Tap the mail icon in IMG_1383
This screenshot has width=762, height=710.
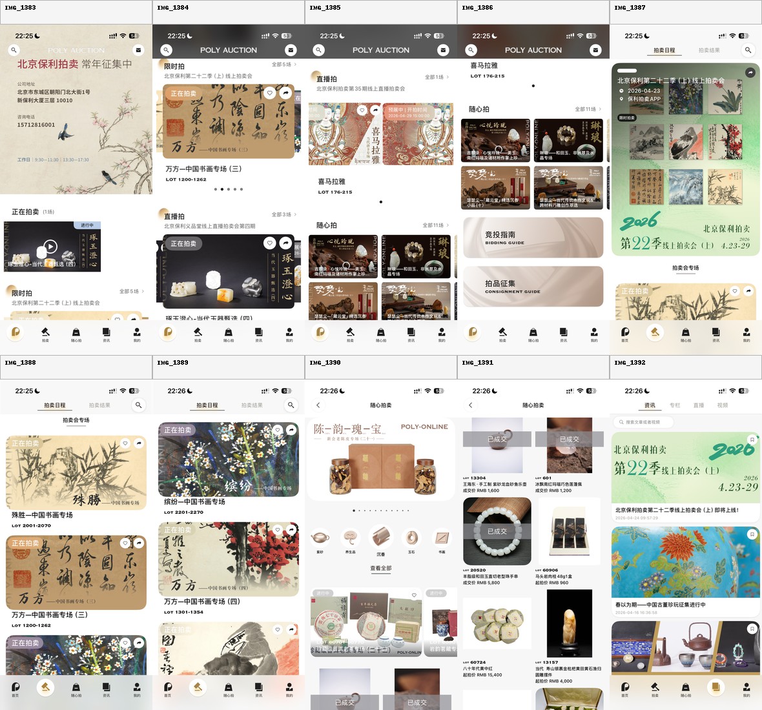click(138, 50)
